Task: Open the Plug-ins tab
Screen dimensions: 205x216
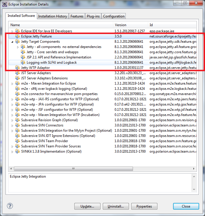Action: click(x=93, y=16)
